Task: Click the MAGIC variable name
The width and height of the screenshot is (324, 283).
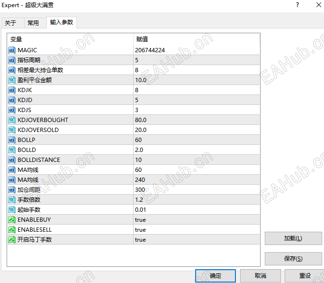Action: [x=27, y=50]
